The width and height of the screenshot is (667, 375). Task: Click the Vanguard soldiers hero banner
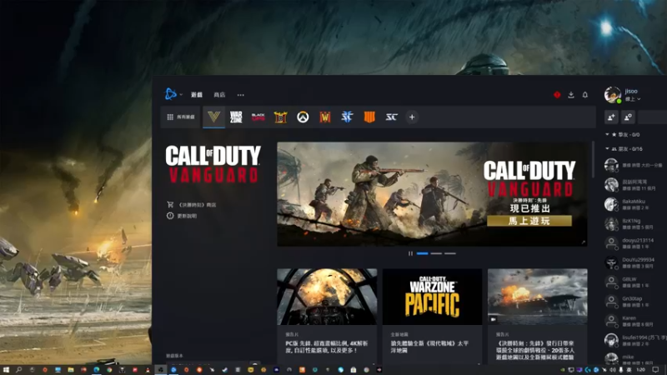click(432, 194)
